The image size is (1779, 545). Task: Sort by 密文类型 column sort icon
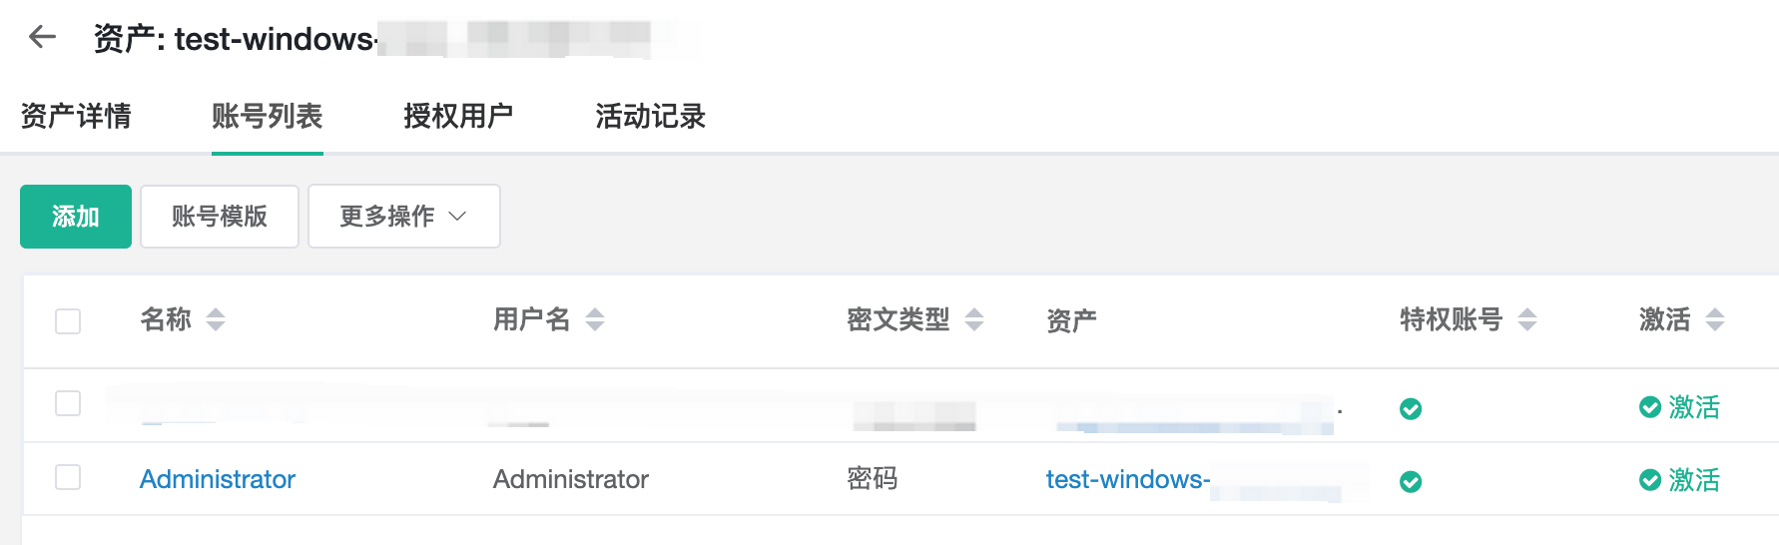(974, 319)
